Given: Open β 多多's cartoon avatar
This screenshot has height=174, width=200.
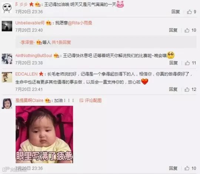Looking at the screenshot, I should [7, 8].
